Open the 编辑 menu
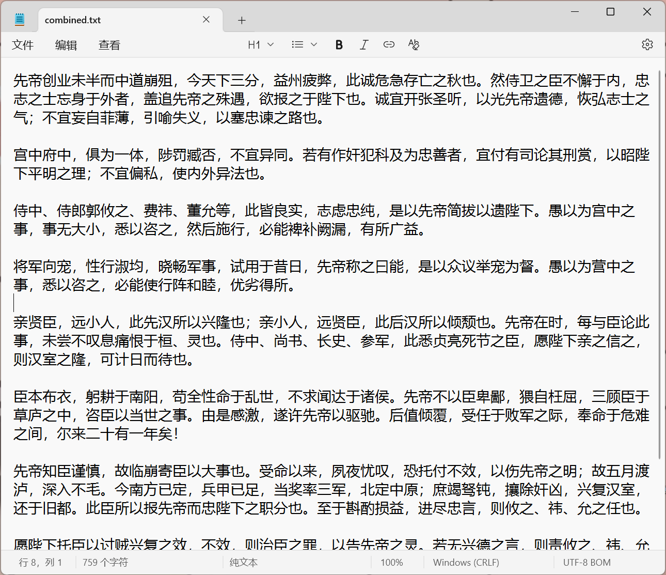This screenshot has width=666, height=575. [66, 45]
